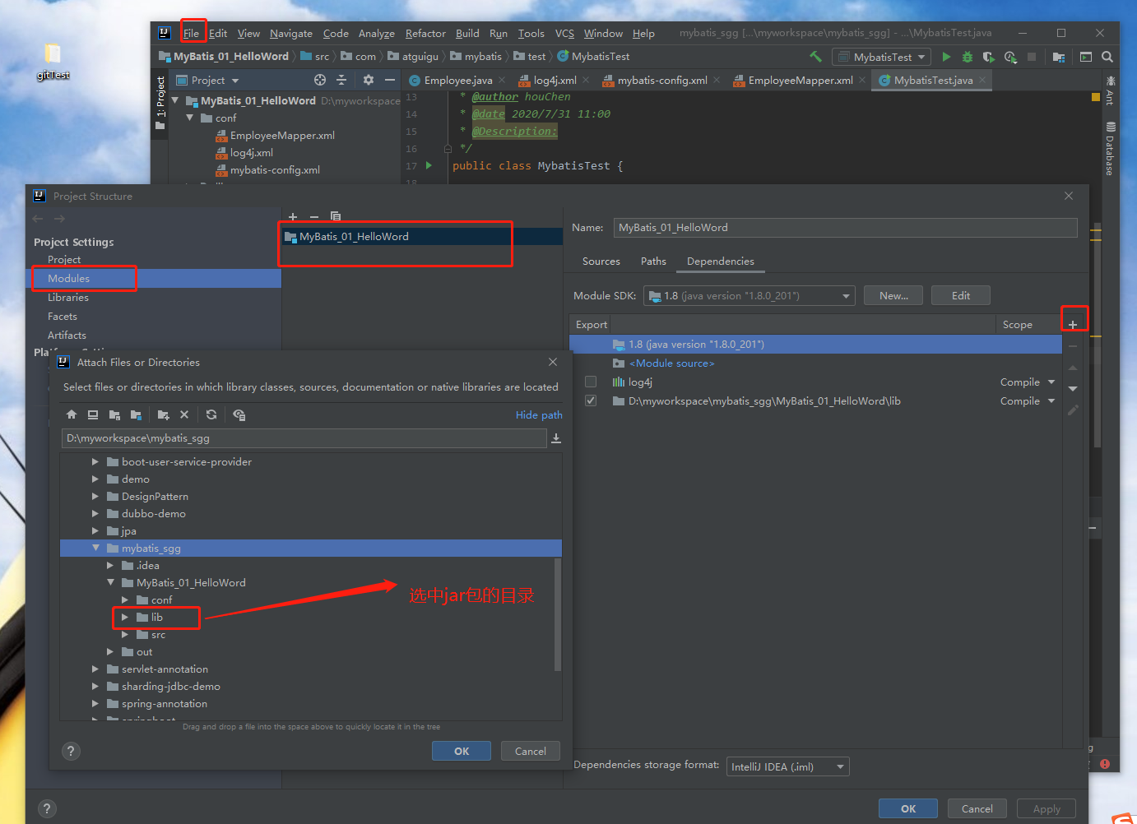This screenshot has height=824, width=1137.
Task: Run MybatisTest with the green Run icon
Action: [945, 57]
